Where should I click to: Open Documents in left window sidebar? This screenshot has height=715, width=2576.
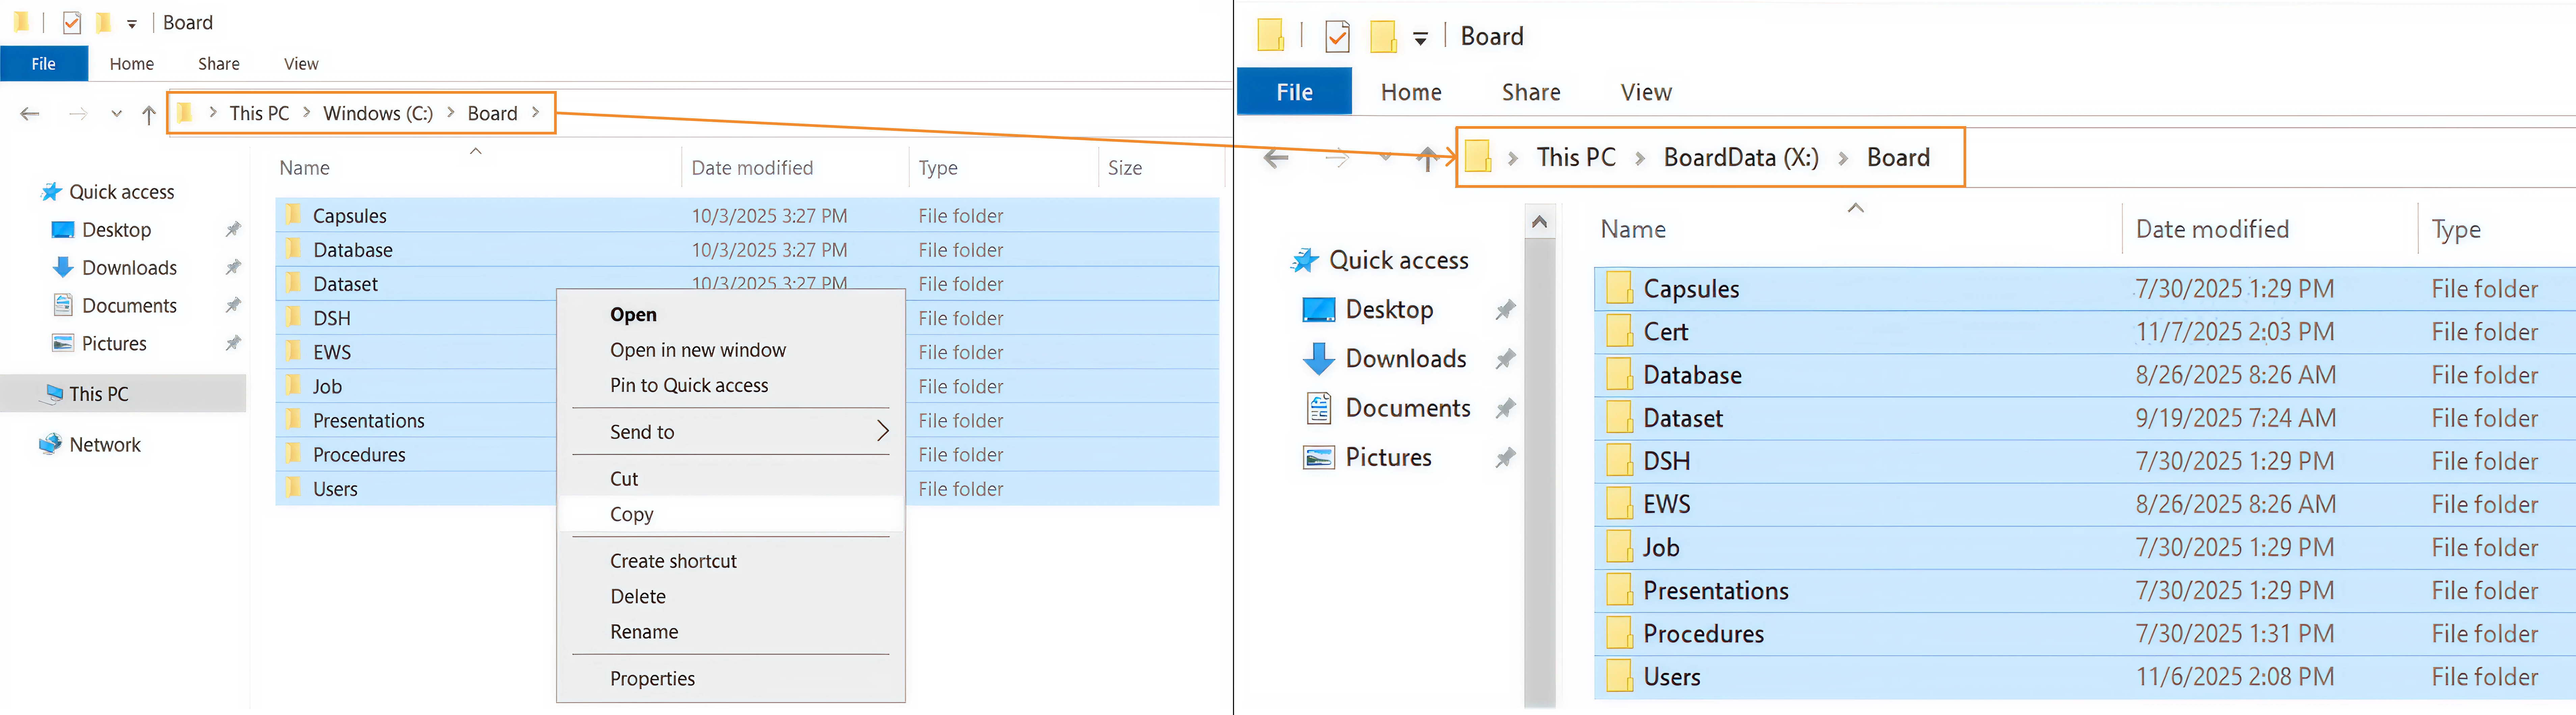tap(129, 305)
